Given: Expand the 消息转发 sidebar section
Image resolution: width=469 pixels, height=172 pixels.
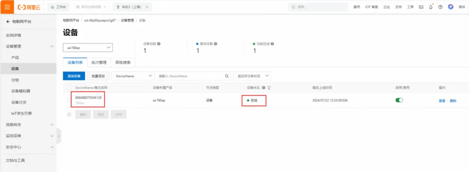Looking at the screenshot, I should (x=28, y=124).
